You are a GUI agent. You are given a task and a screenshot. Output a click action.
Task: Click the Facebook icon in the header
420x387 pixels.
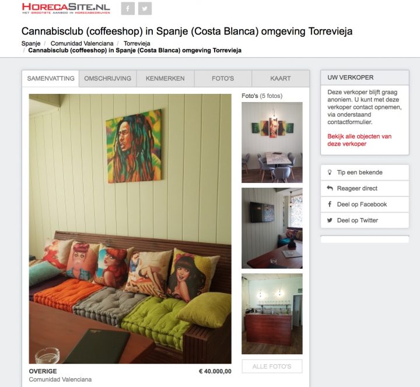tap(128, 9)
